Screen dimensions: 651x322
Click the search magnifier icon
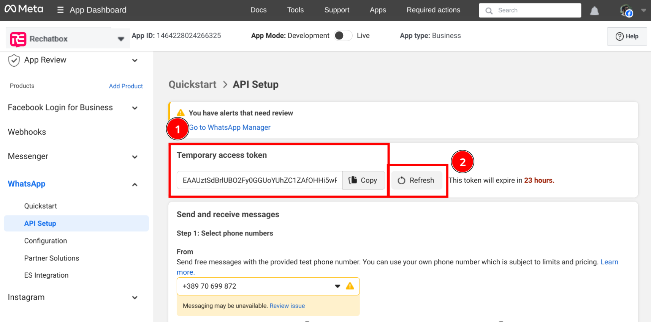coord(489,11)
